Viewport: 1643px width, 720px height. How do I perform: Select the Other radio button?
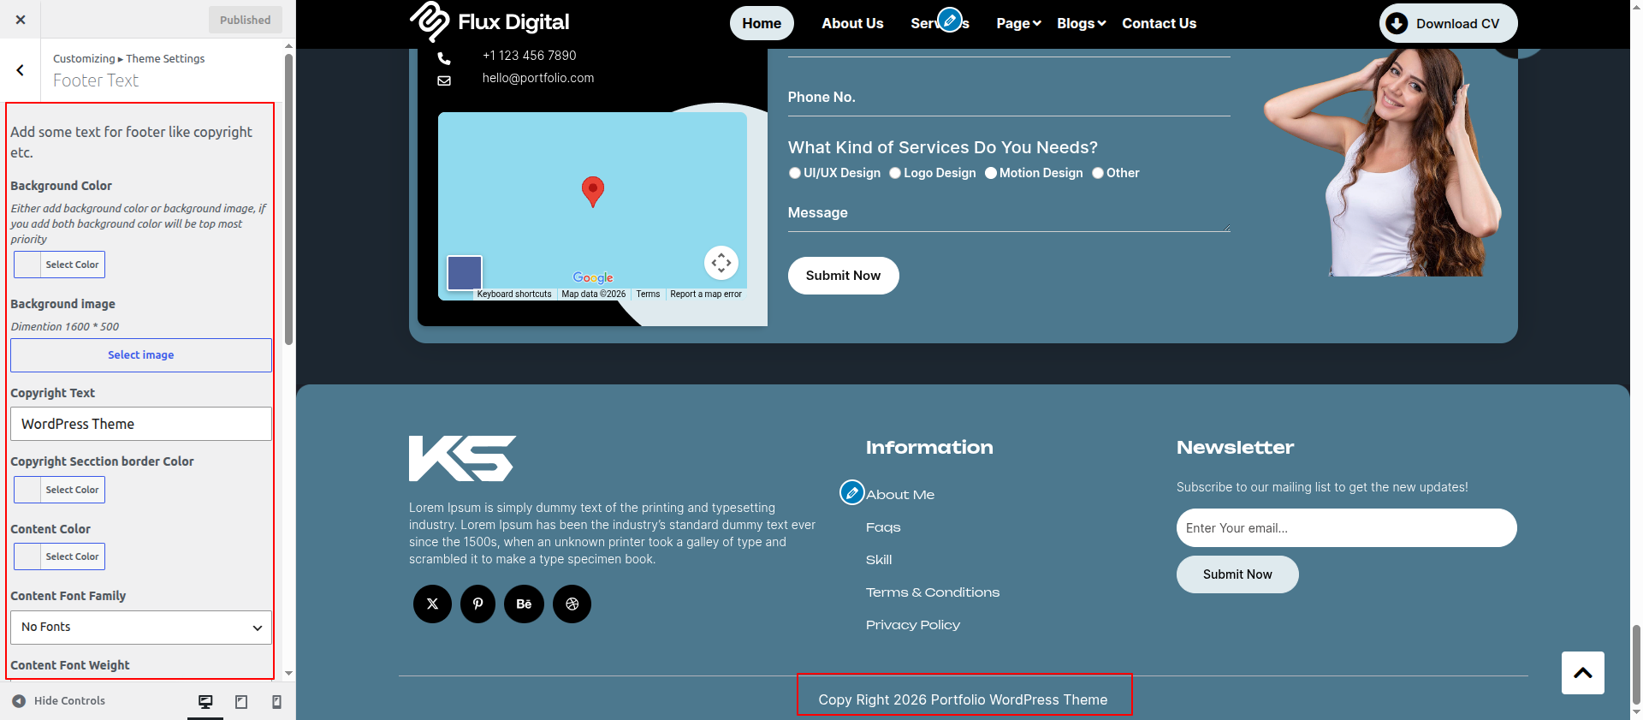[1098, 173]
